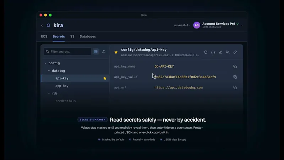Toggle the tree list view icon

point(96,52)
